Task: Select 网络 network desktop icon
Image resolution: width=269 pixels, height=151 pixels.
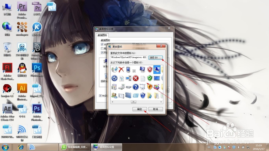Action: click(7, 29)
